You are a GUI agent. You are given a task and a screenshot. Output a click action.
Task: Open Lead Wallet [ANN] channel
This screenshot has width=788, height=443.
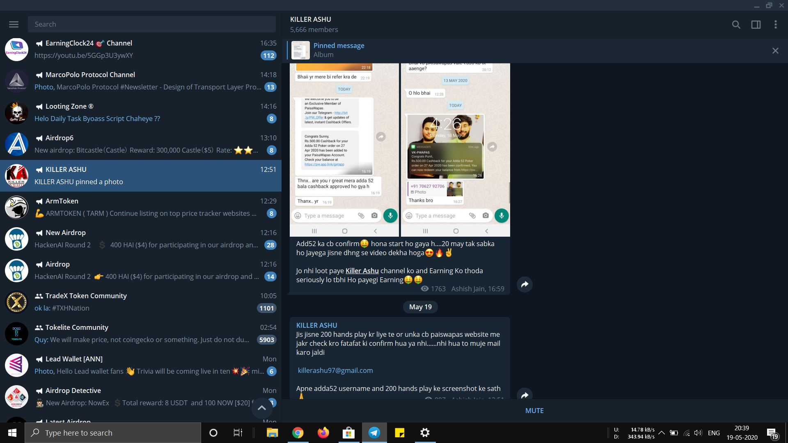[x=141, y=365]
